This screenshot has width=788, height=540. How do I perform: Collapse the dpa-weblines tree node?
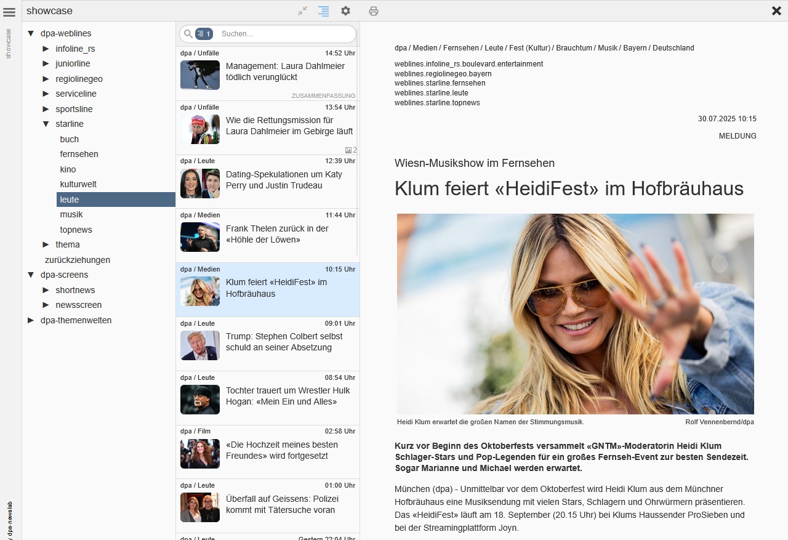pyautogui.click(x=31, y=33)
